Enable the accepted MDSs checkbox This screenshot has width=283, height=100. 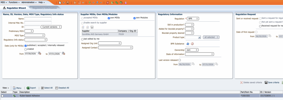click(82, 18)
